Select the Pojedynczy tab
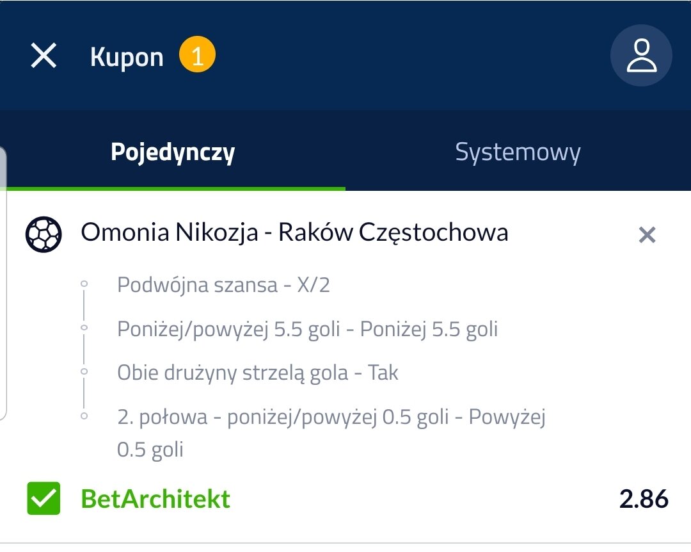The width and height of the screenshot is (691, 552). click(x=173, y=152)
